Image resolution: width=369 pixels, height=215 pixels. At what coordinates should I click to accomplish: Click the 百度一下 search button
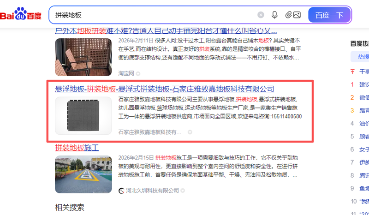click(x=329, y=15)
